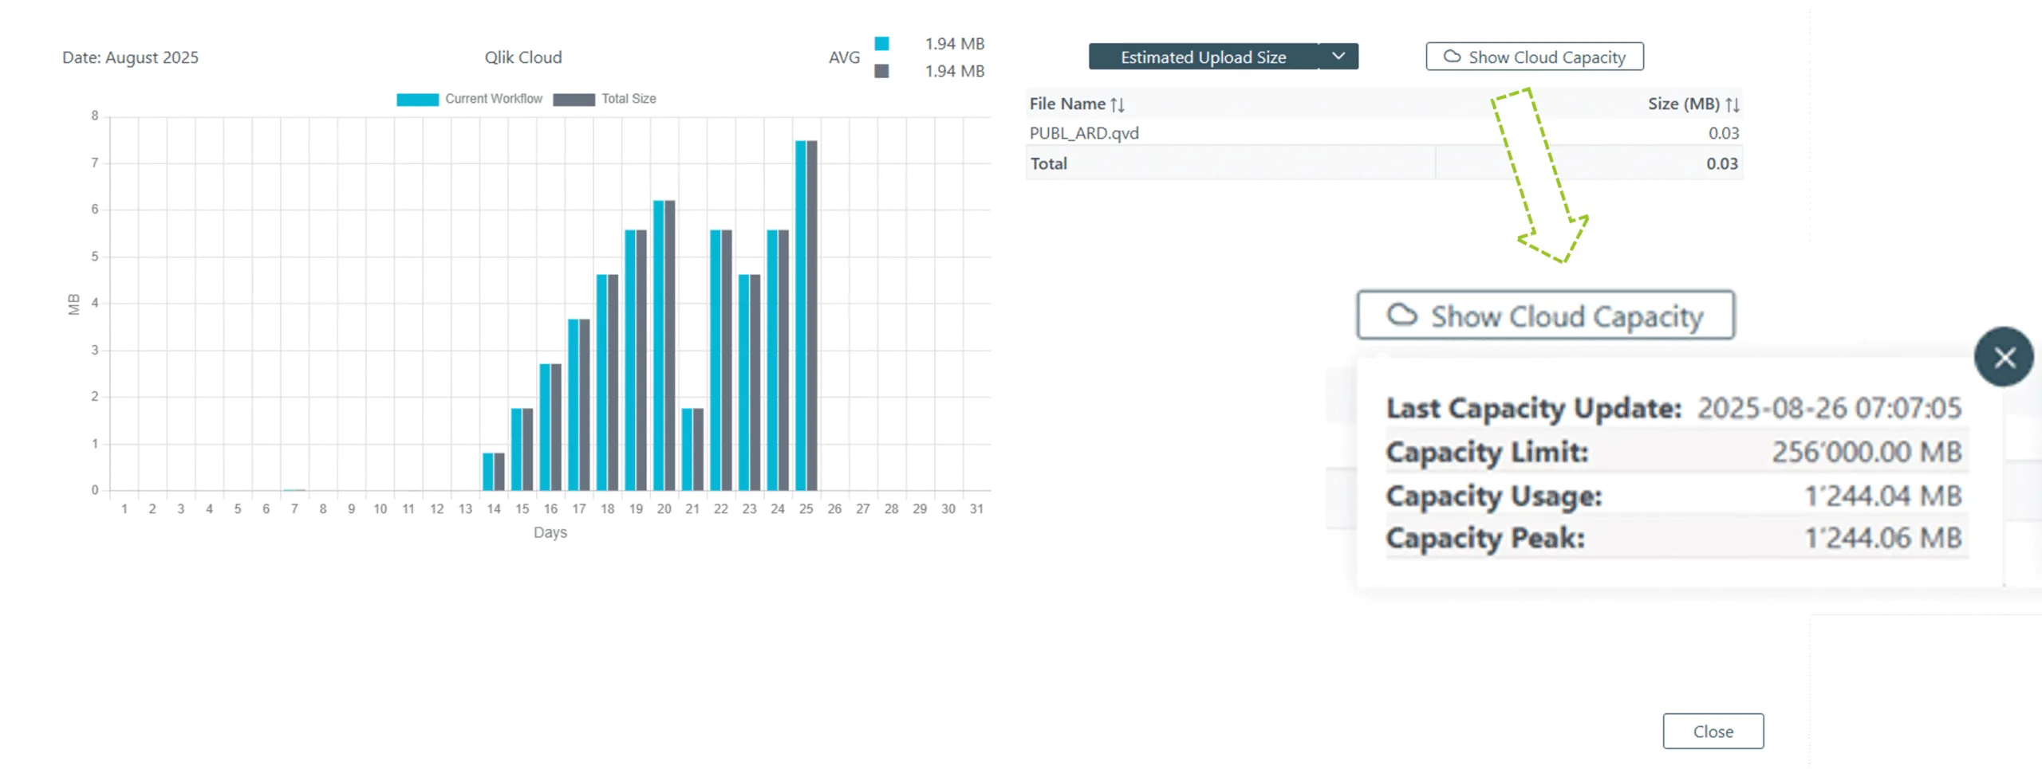Click the Last Capacity Update timestamp
This screenshot has width=2042, height=769.
[1828, 408]
